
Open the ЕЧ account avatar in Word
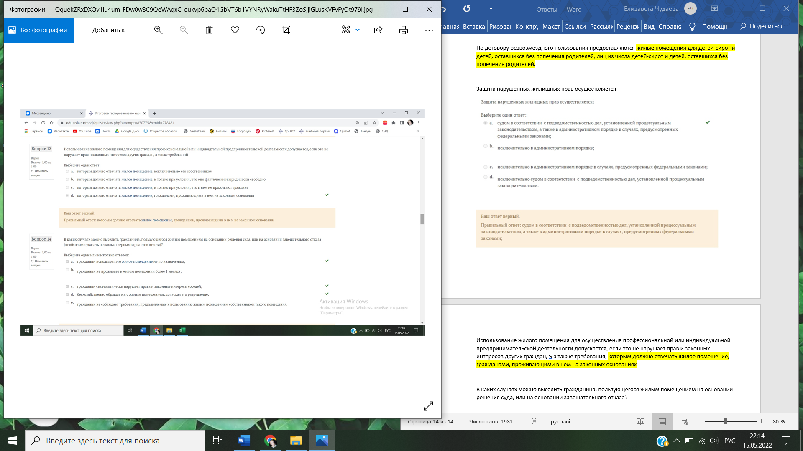690,9
